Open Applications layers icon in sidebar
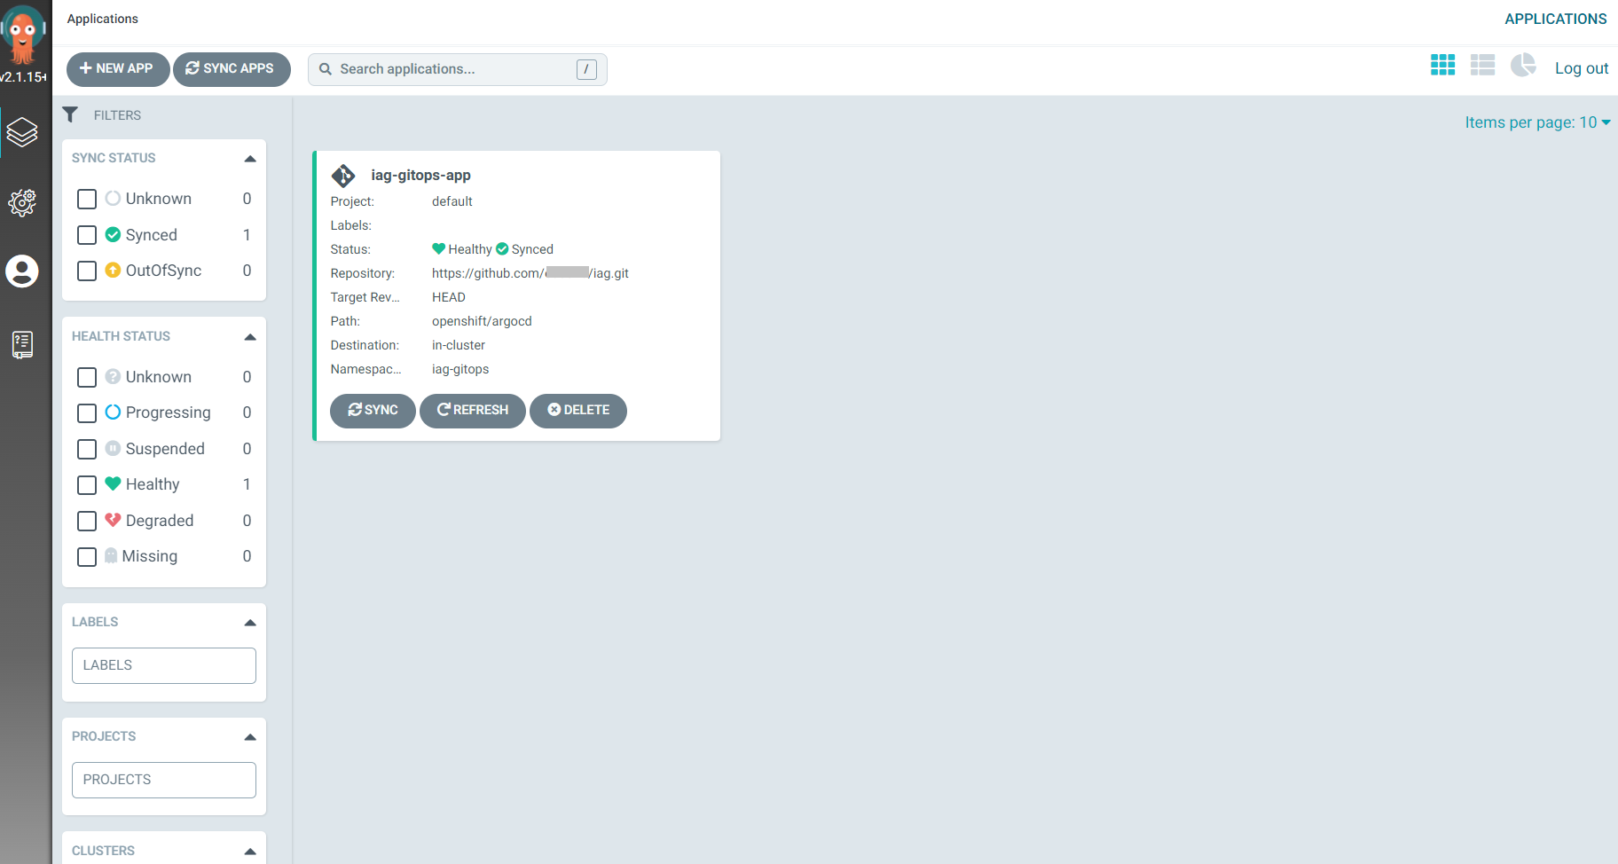This screenshot has width=1618, height=864. coord(22,132)
